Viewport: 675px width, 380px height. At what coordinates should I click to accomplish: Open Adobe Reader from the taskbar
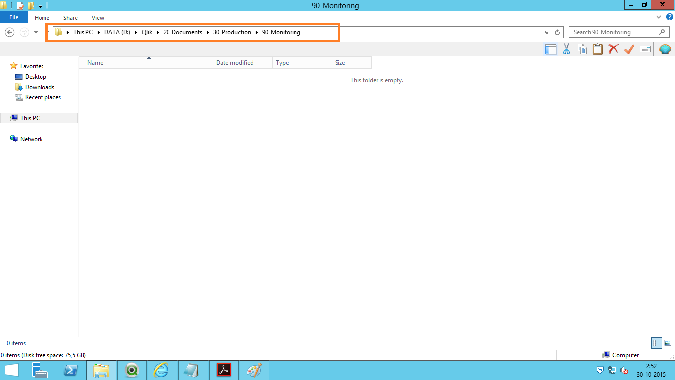click(224, 370)
